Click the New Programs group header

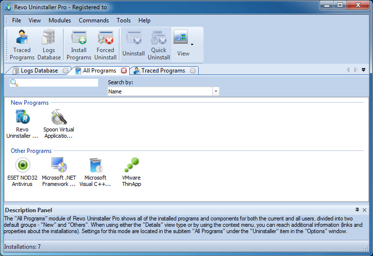coord(30,103)
